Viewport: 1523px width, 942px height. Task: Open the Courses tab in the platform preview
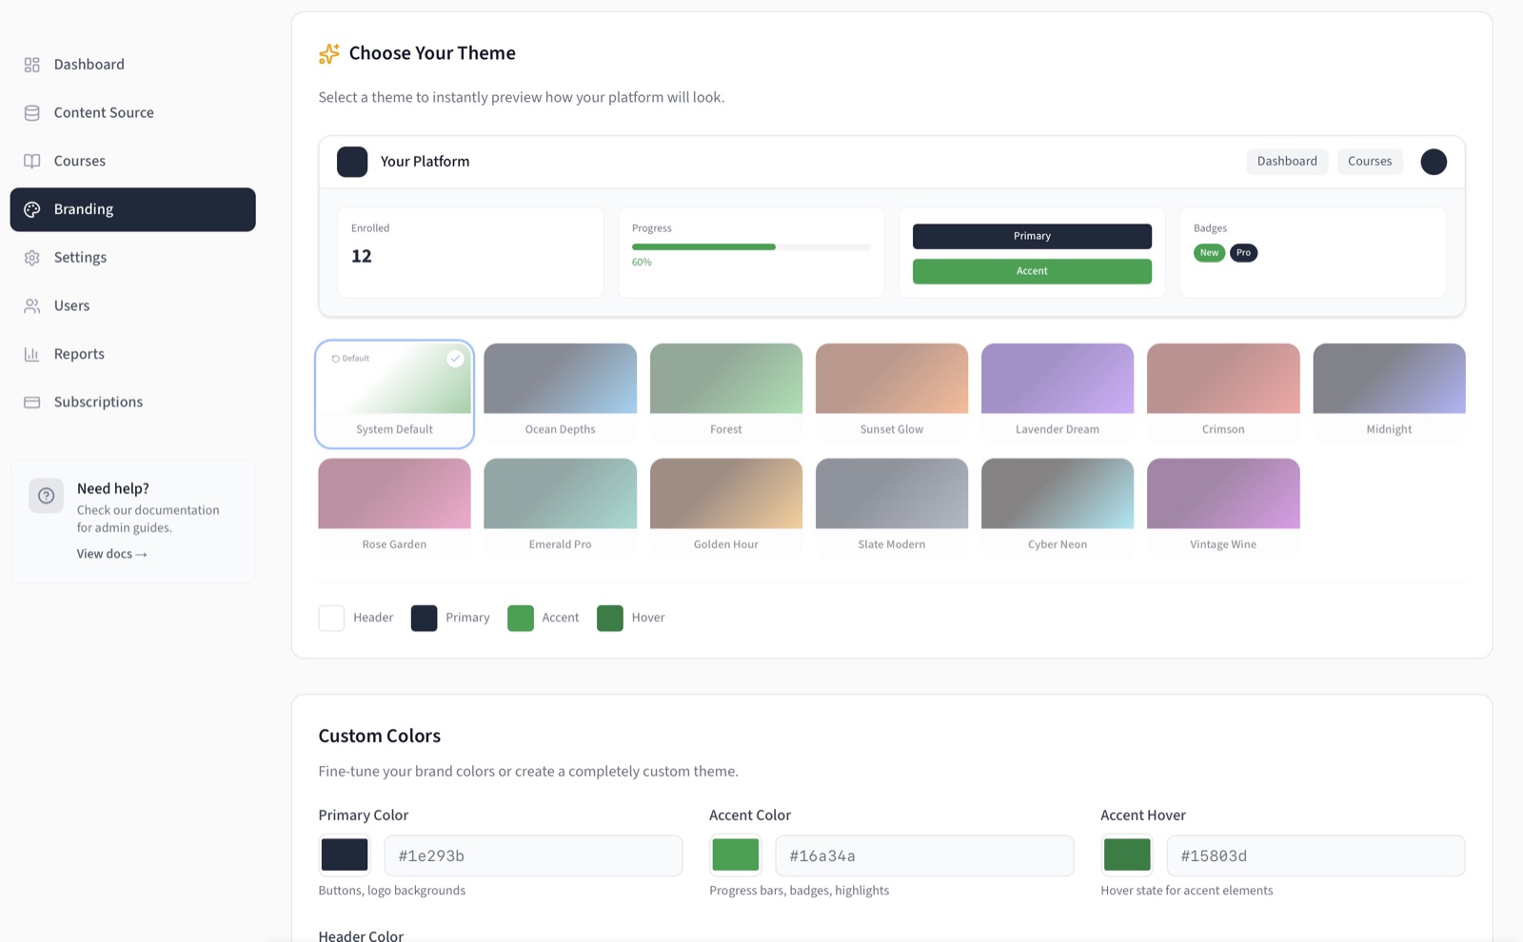coord(1370,161)
